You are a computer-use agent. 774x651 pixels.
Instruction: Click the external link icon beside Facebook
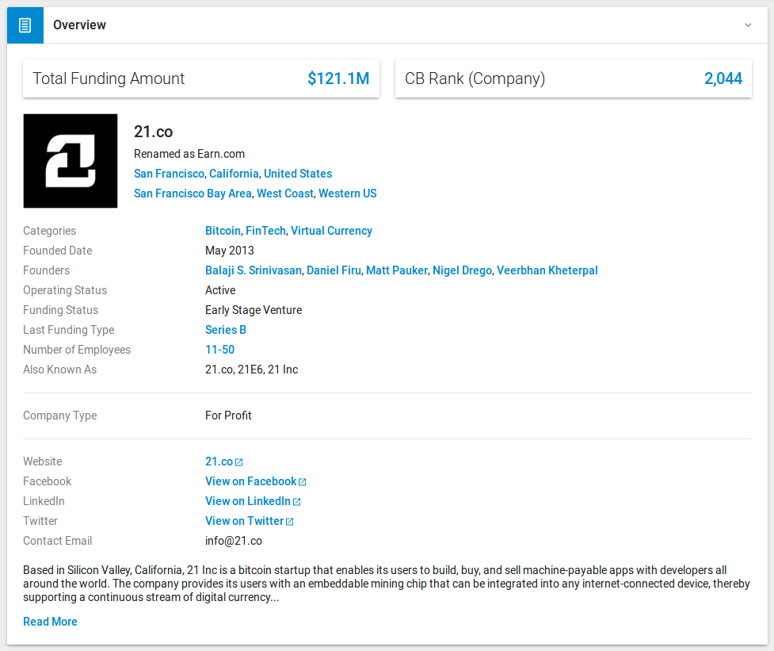(x=303, y=482)
